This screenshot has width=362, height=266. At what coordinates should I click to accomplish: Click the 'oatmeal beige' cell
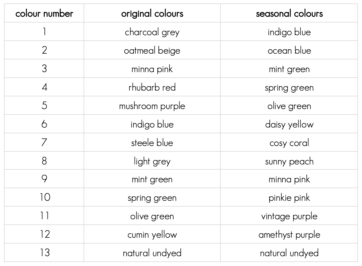pyautogui.click(x=152, y=50)
